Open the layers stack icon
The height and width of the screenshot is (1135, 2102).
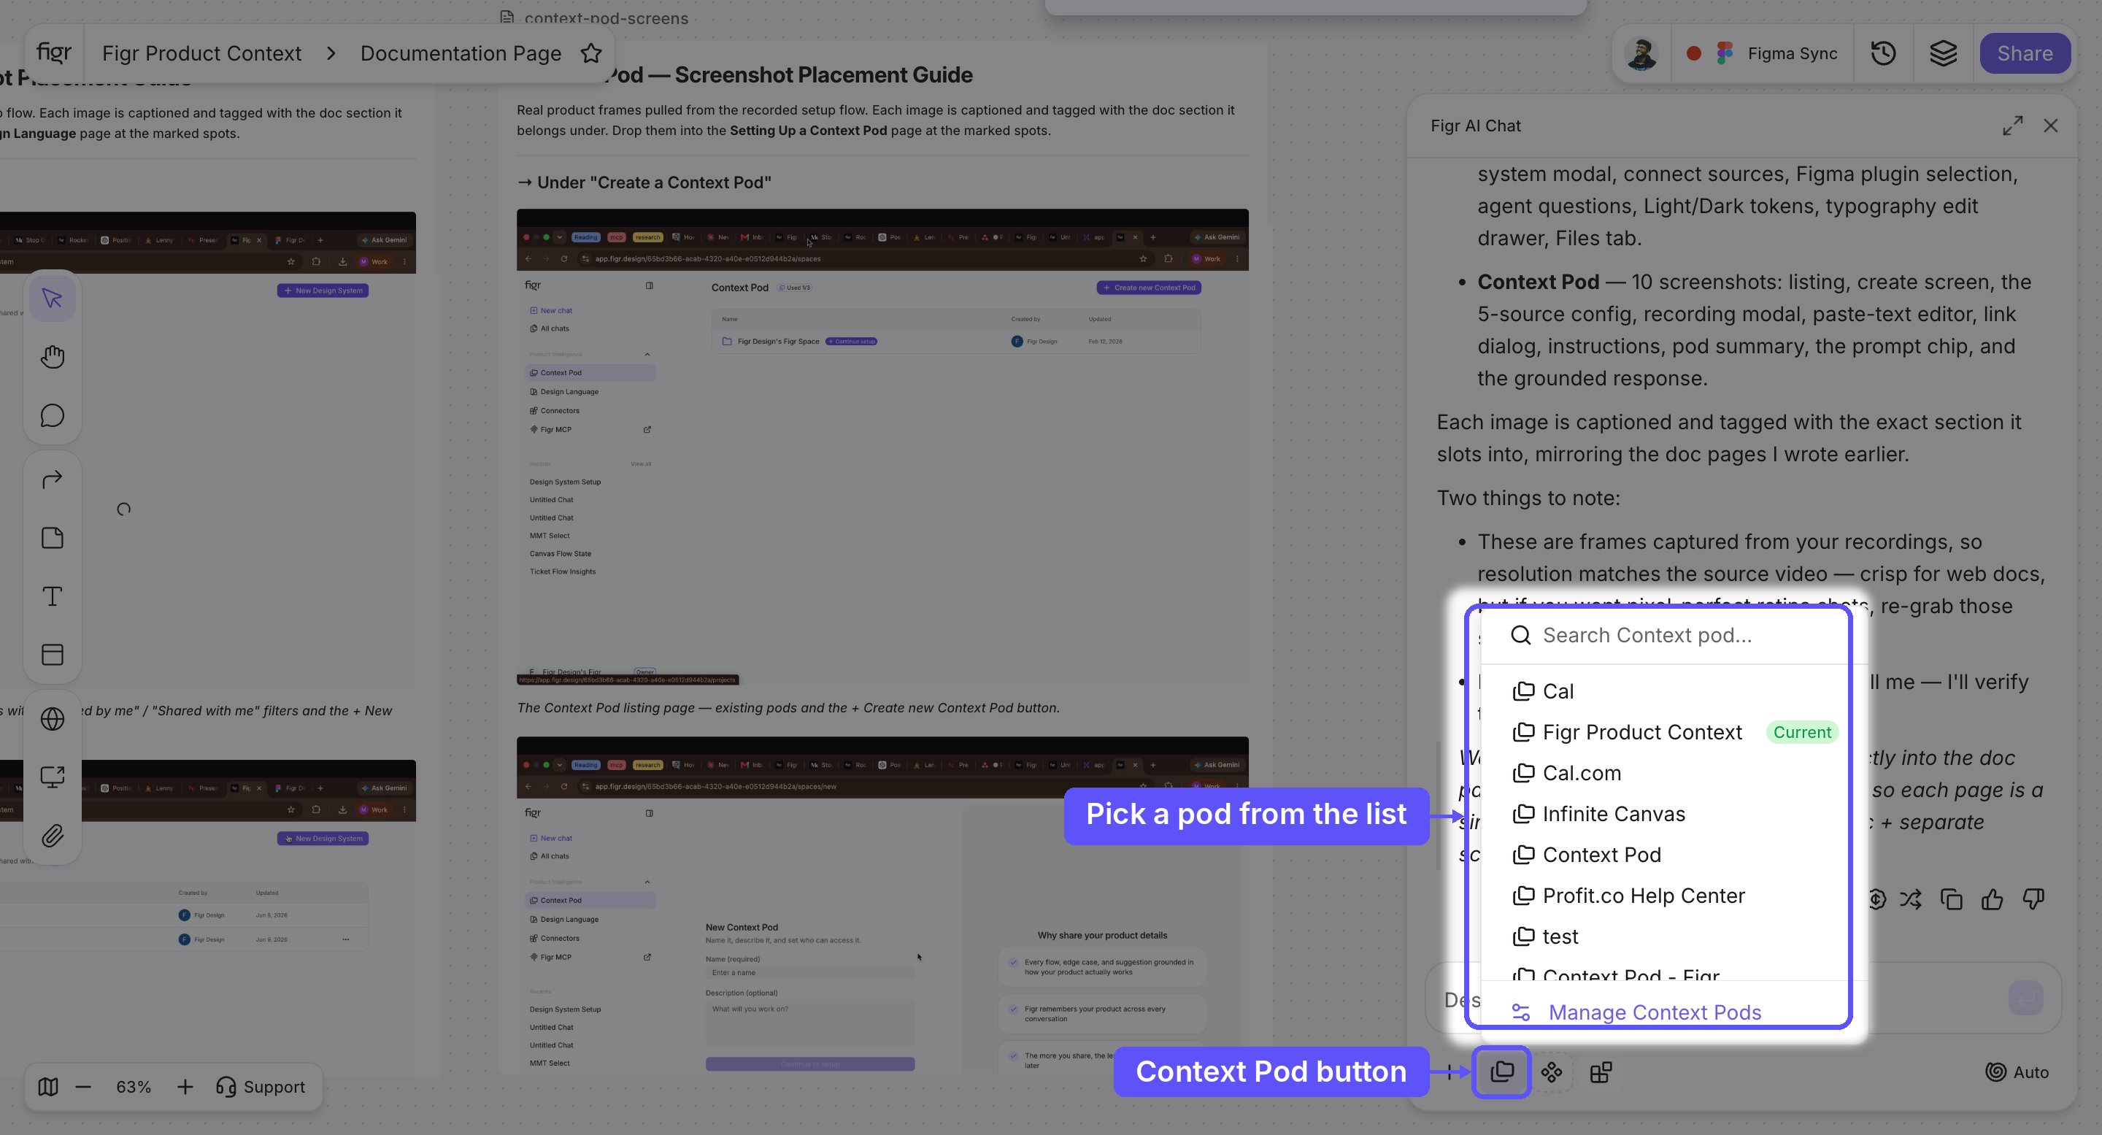pyautogui.click(x=1943, y=53)
